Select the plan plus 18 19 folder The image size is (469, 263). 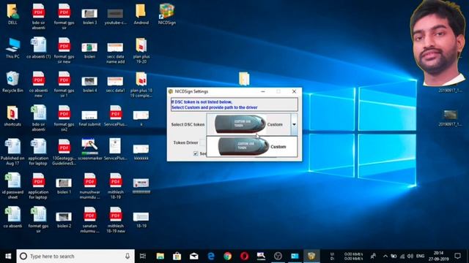tap(141, 85)
